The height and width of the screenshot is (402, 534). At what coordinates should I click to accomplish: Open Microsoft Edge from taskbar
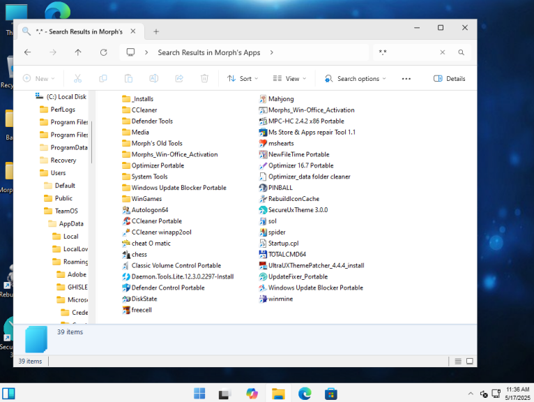coord(305,394)
